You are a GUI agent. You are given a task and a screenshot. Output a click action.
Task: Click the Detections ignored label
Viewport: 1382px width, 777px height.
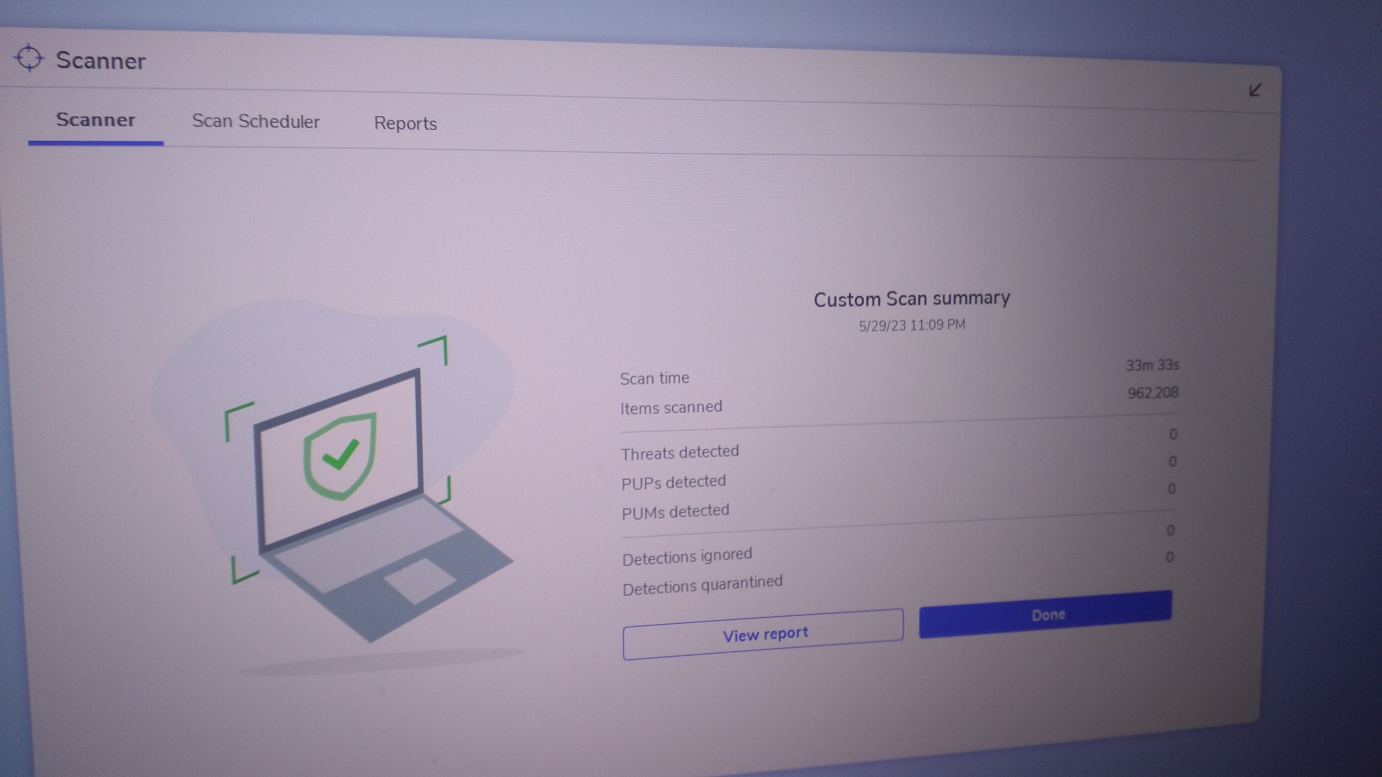pos(687,556)
